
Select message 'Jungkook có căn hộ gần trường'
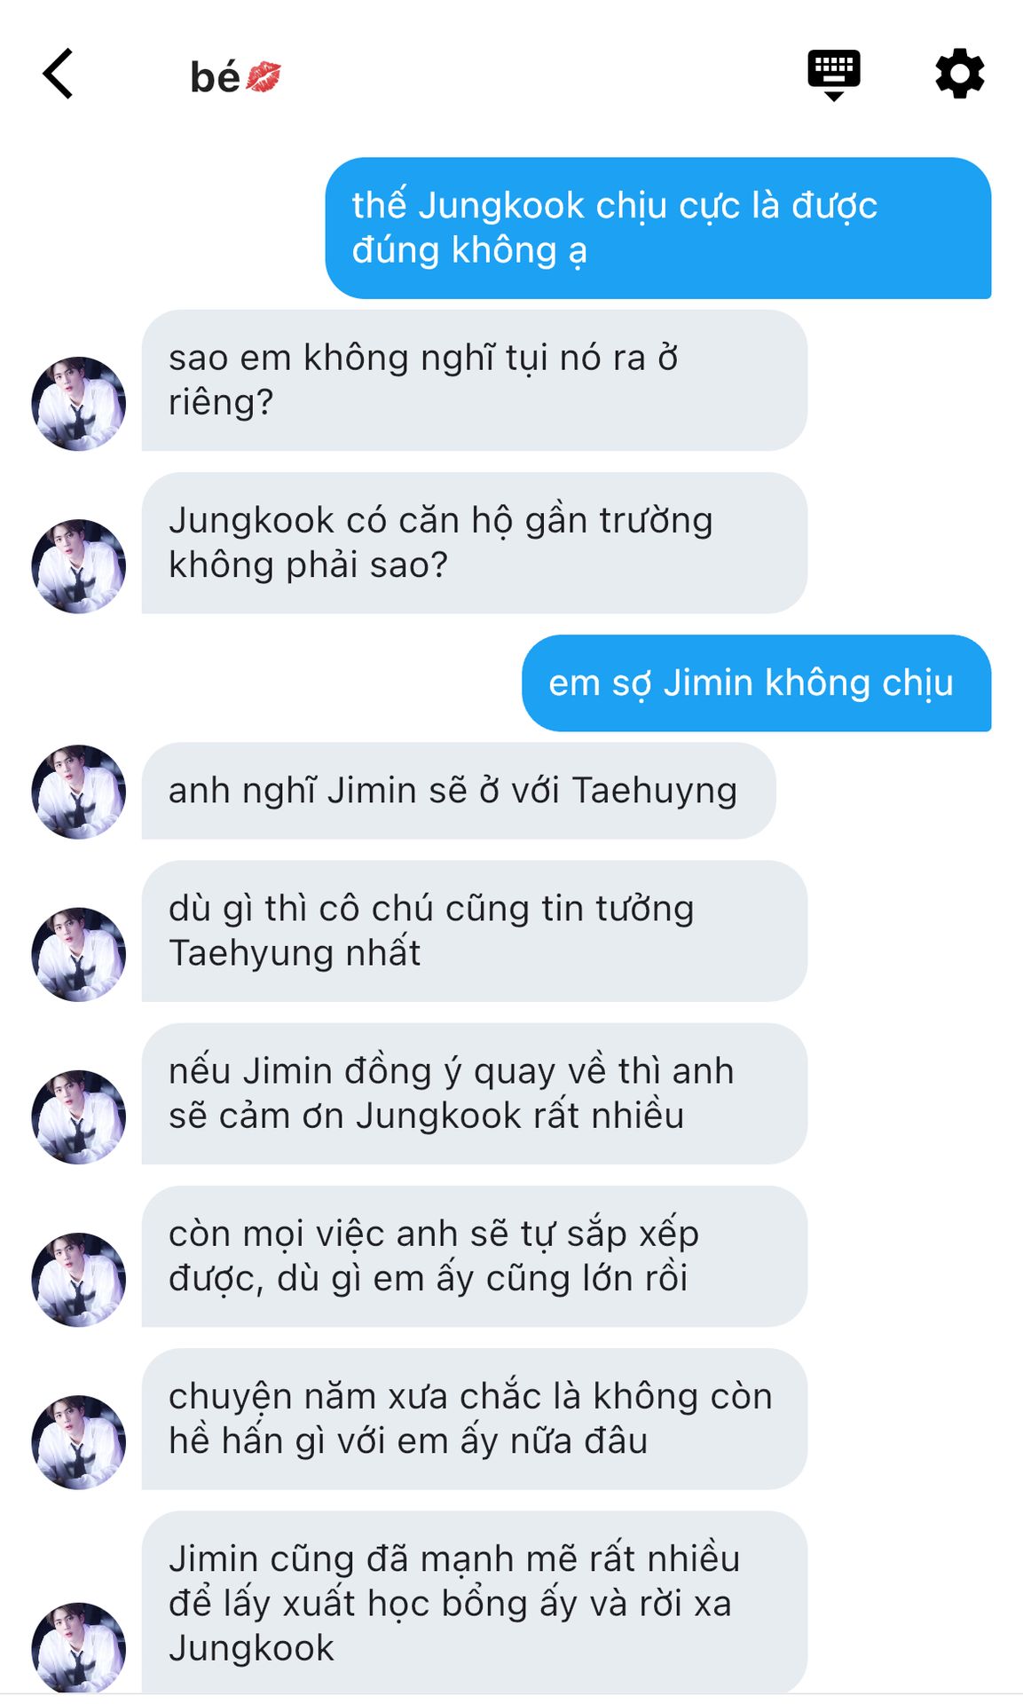474,543
